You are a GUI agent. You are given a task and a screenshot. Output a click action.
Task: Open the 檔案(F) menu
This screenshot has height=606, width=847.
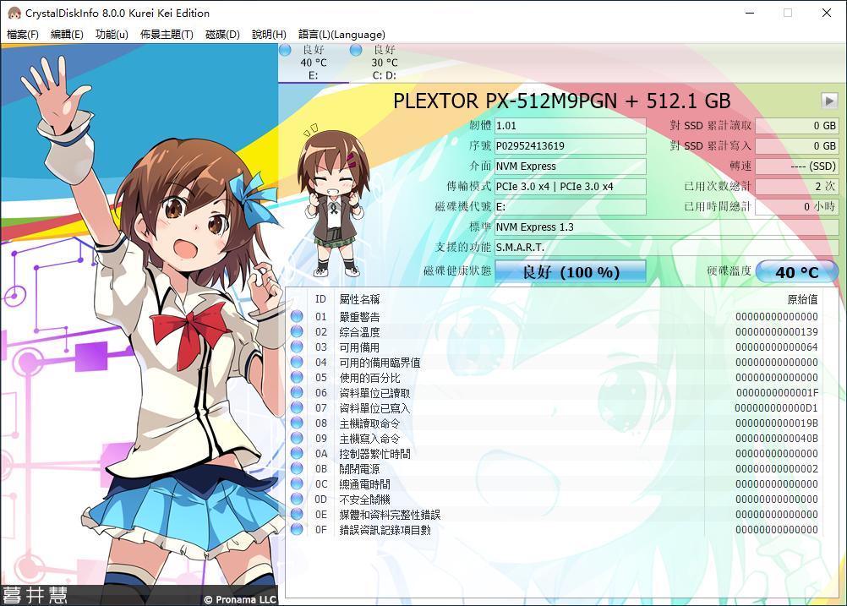pyautogui.click(x=21, y=35)
